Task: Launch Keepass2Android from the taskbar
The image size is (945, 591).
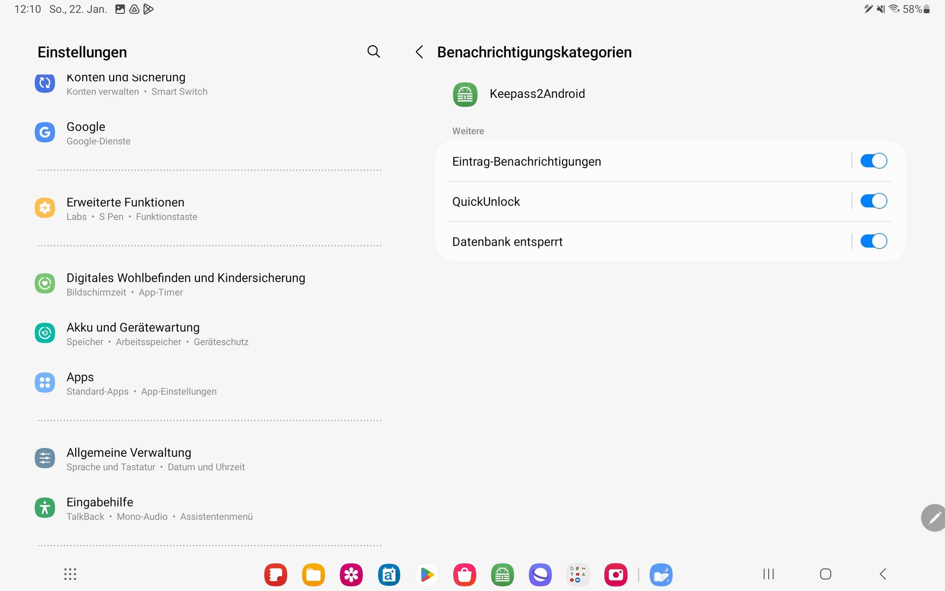Action: coord(503,575)
